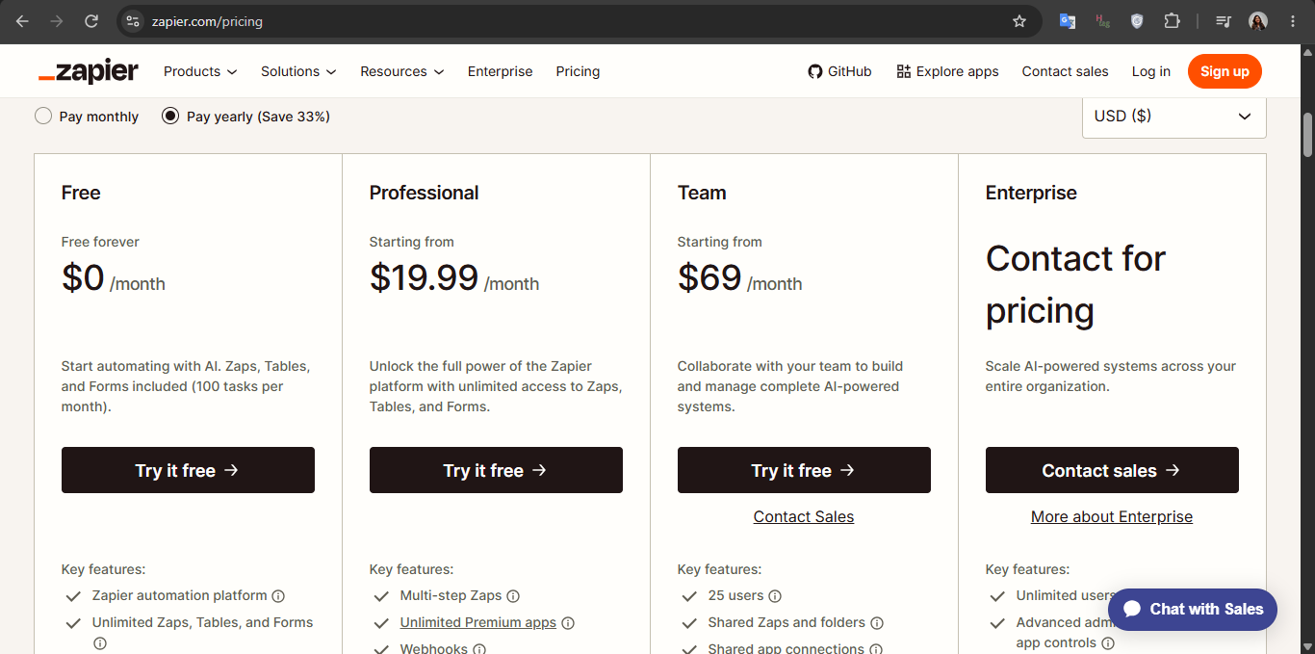Click Log in

(x=1150, y=71)
